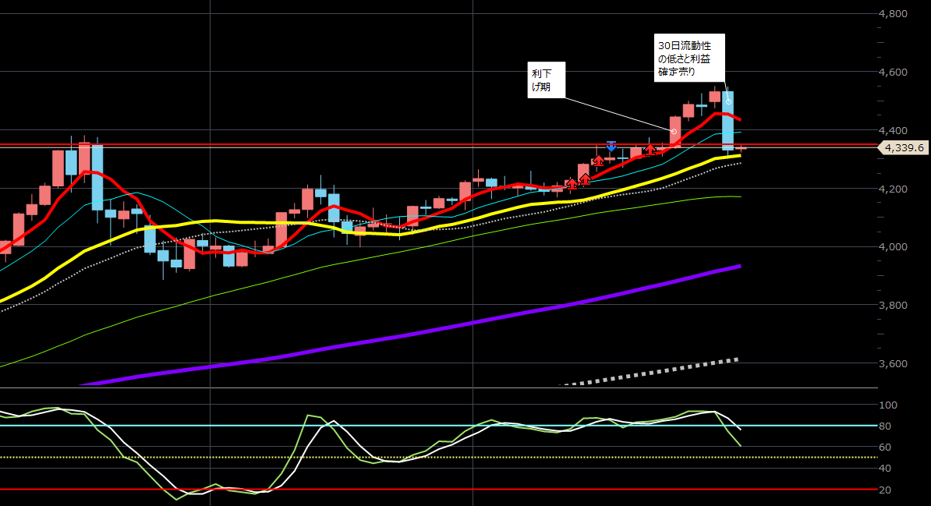
Task: Click the blue down-arrow signal marker
Action: pos(611,146)
